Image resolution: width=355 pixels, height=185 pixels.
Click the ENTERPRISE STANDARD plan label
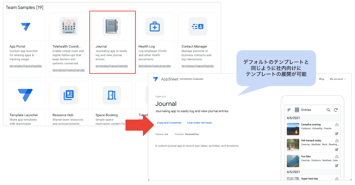[191, 79]
